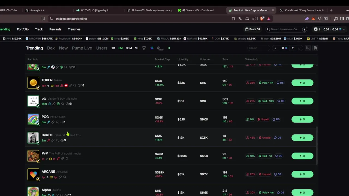
Task: Switch timeframe to 30M
Action: click(129, 48)
